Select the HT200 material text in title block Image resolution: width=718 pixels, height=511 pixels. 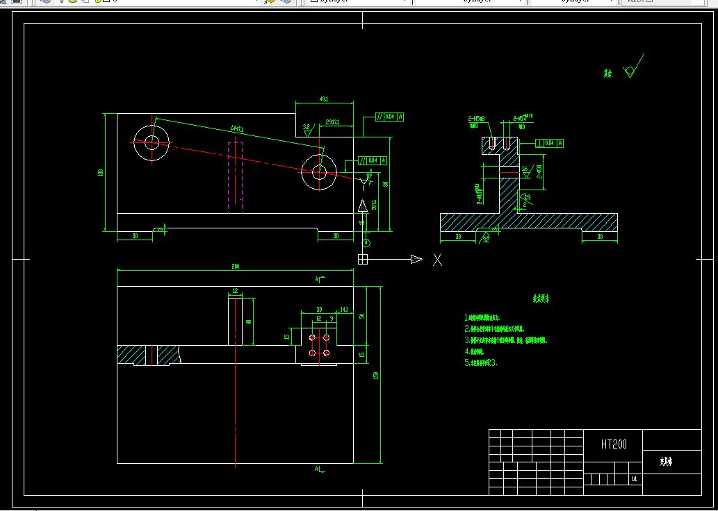click(x=614, y=444)
